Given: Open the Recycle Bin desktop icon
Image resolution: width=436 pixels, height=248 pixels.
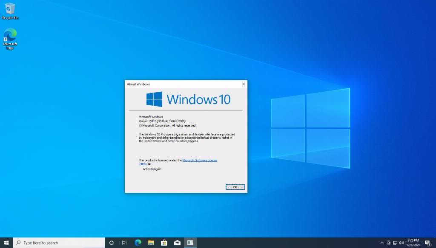Looking at the screenshot, I should (x=10, y=11).
